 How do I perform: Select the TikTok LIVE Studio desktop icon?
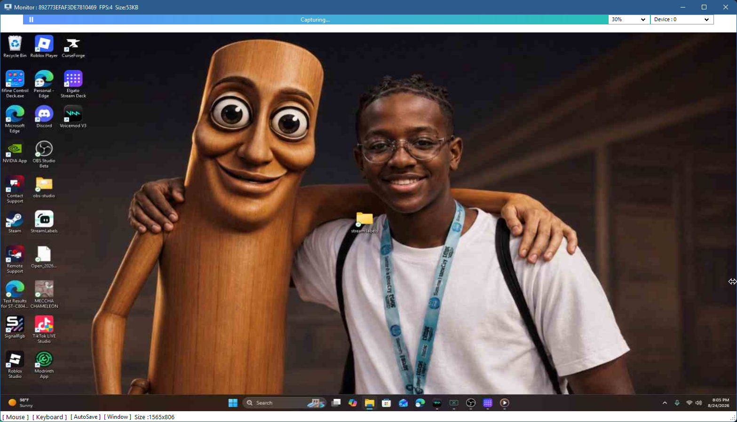click(x=44, y=329)
